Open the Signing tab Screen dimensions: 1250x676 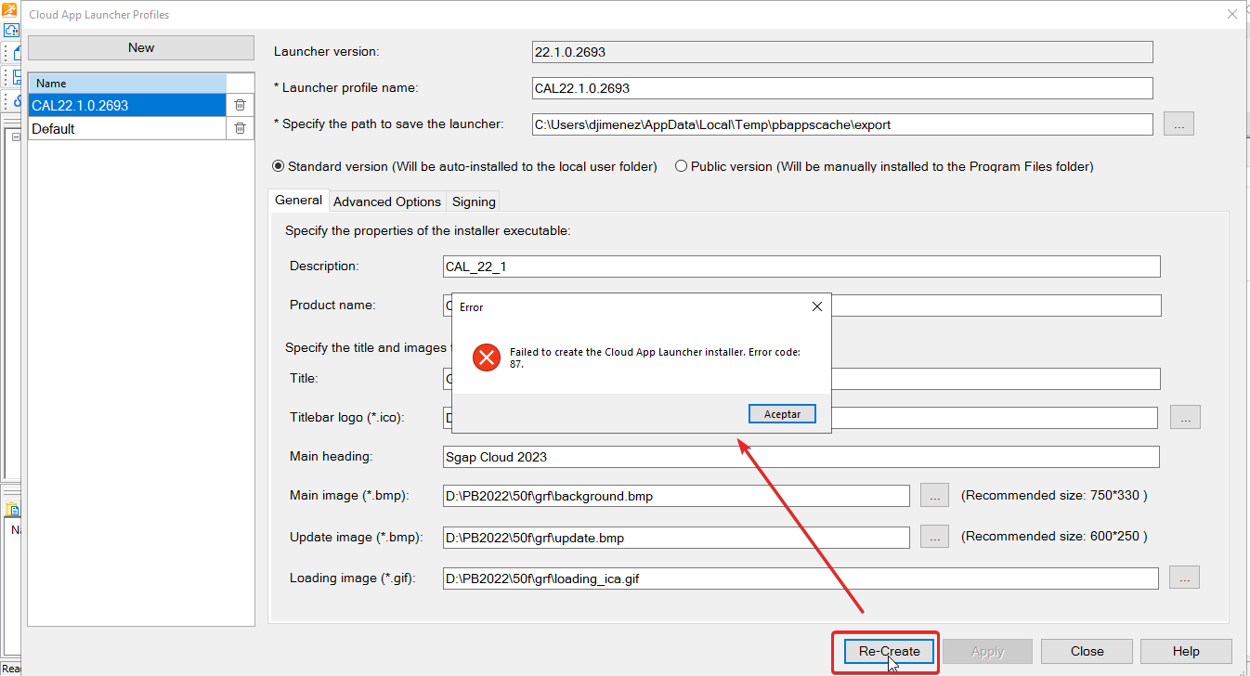[474, 201]
